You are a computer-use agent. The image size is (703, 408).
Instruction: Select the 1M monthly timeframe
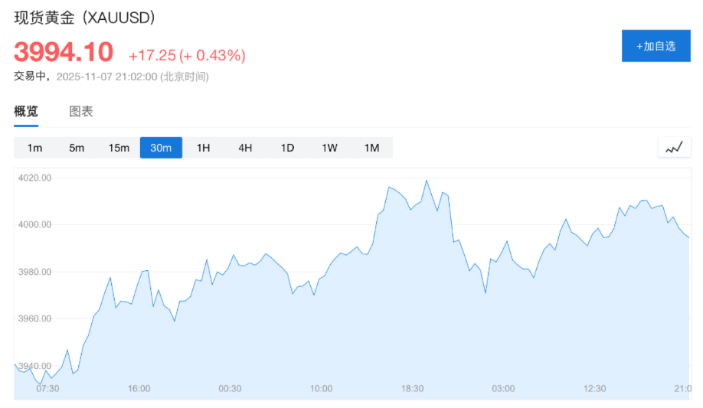pos(371,148)
